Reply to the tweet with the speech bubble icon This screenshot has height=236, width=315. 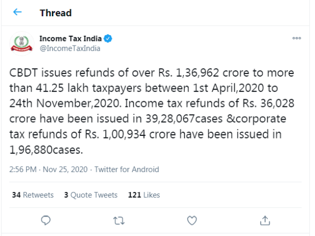coord(46,219)
